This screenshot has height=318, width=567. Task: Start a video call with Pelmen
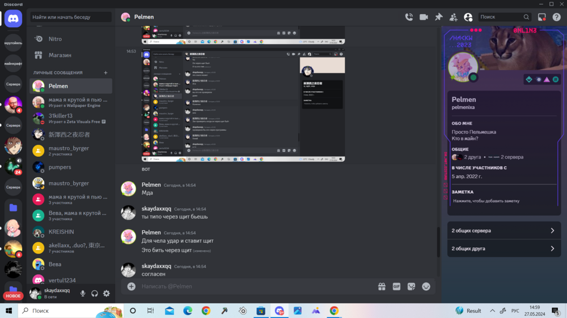coord(424,17)
